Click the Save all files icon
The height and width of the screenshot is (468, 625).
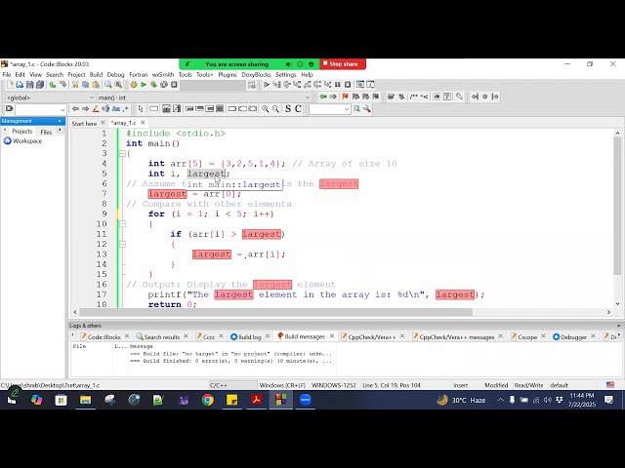(40, 85)
